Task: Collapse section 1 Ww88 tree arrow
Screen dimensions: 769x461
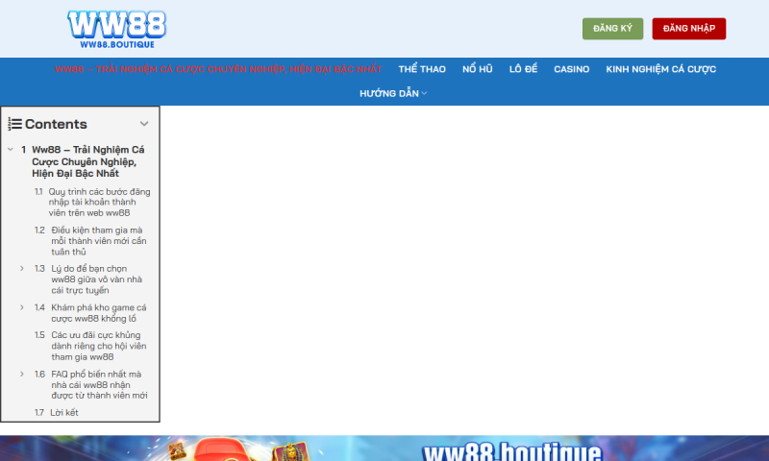Action: click(x=11, y=150)
